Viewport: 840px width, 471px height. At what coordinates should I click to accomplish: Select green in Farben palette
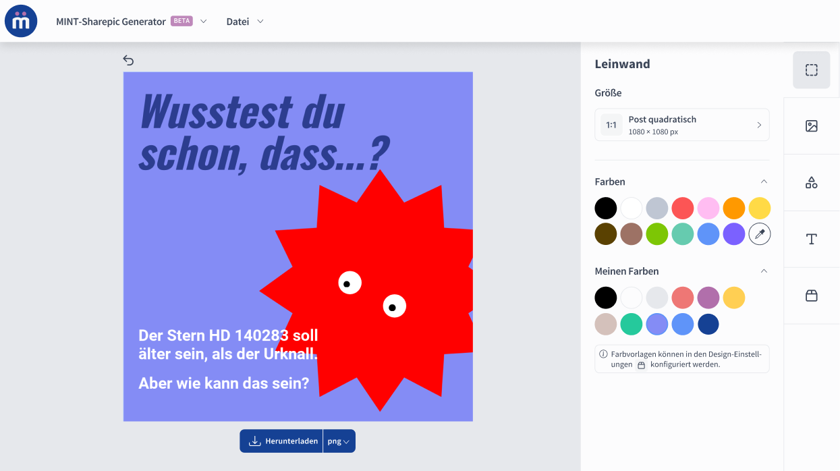[657, 234]
